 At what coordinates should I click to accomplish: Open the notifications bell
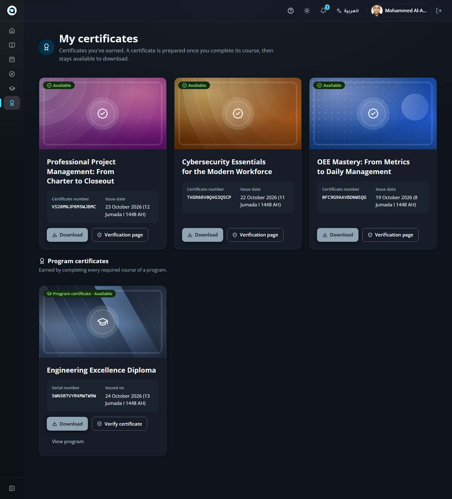[x=323, y=11]
